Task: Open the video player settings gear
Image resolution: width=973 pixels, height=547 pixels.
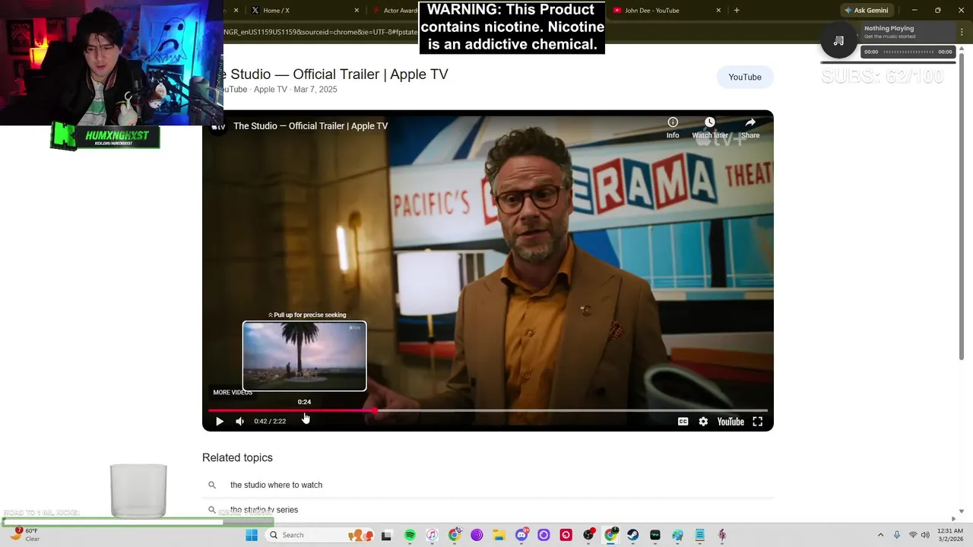Action: 703,422
